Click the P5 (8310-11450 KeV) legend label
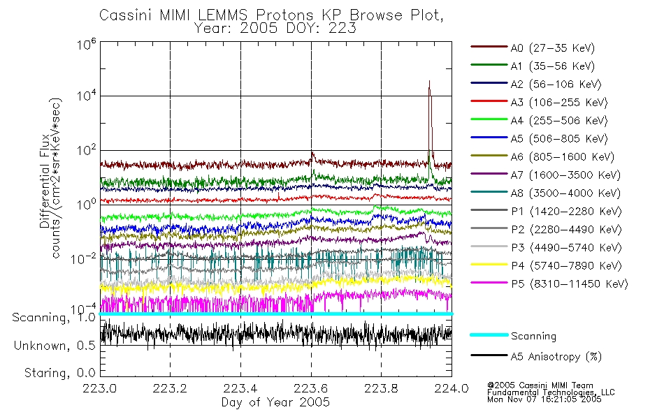The width and height of the screenshot is (664, 419). tap(570, 284)
